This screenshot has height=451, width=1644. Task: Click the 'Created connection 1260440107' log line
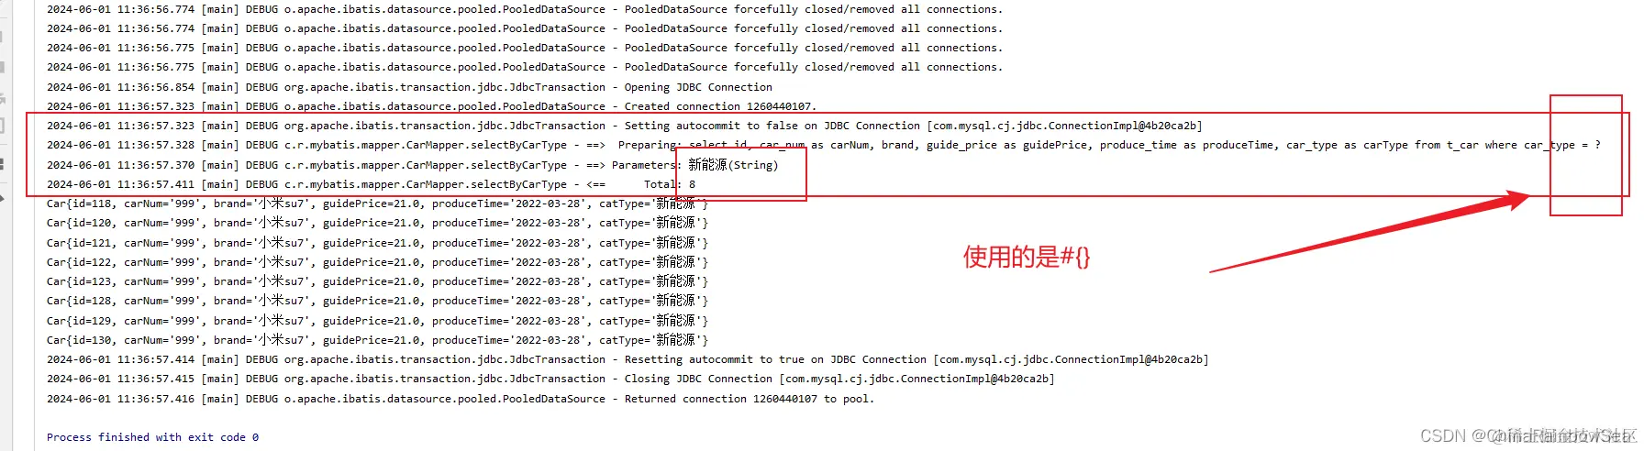tap(431, 106)
